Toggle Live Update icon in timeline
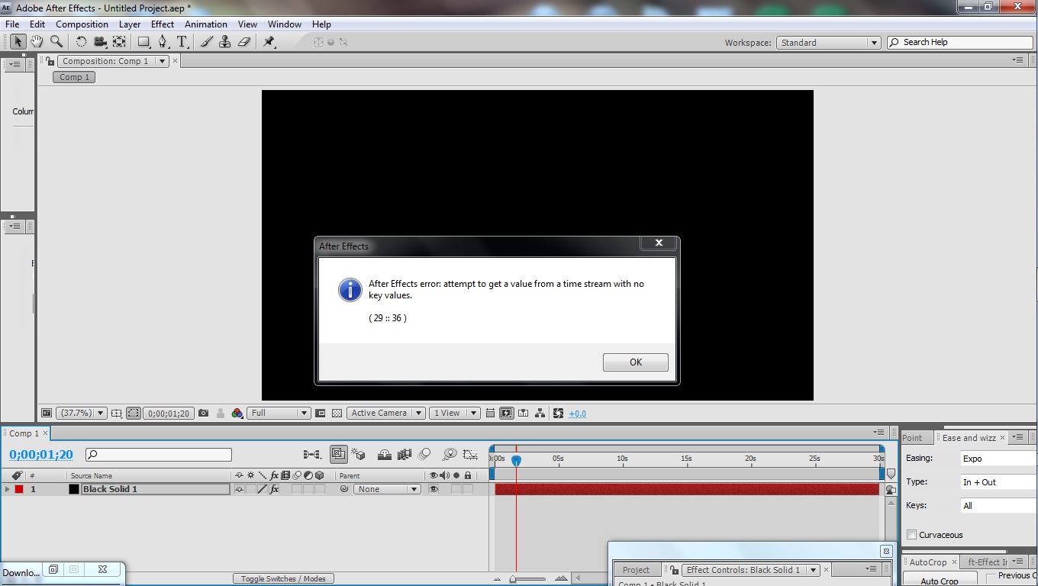 pyautogui.click(x=339, y=454)
